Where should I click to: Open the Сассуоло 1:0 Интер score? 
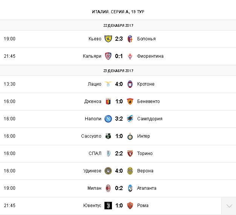pyautogui.click(x=119, y=136)
